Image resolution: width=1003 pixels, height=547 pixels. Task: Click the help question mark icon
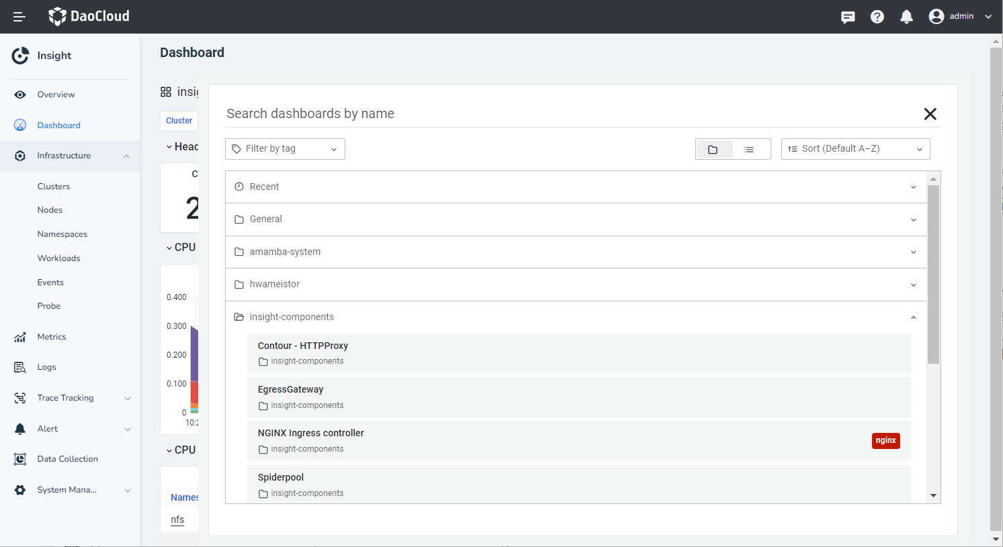[x=877, y=17]
